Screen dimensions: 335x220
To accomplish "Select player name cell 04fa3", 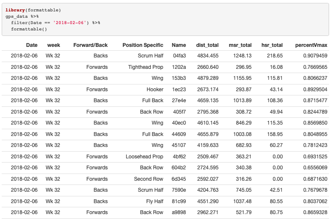I will click(x=179, y=56).
